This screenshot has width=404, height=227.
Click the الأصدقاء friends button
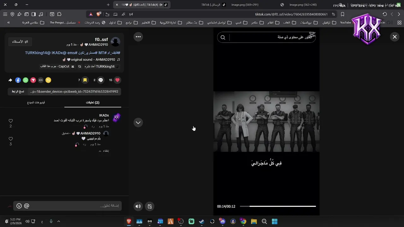[20, 42]
